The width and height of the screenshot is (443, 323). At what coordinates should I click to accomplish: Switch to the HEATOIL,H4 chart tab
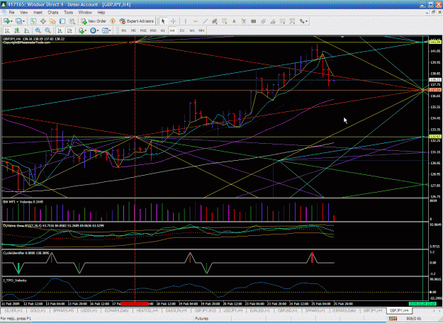point(147,310)
